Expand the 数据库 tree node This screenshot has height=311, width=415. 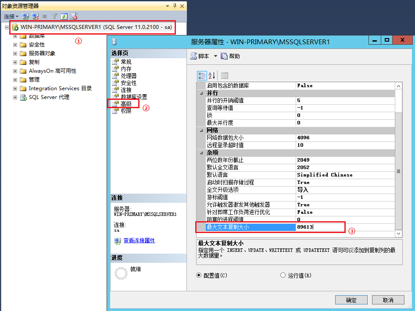coord(14,37)
